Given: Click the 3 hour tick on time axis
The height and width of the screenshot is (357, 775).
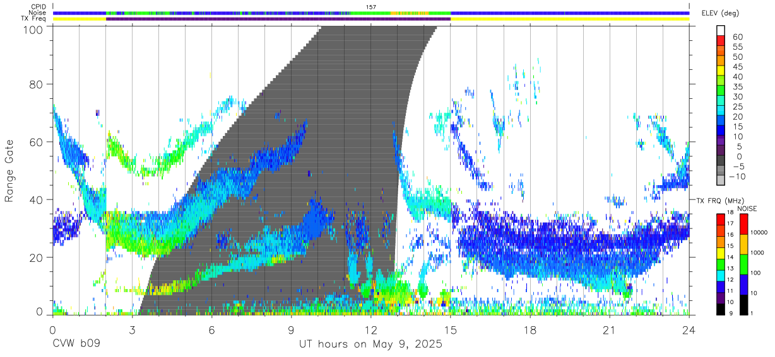Looking at the screenshot, I should pyautogui.click(x=132, y=330).
